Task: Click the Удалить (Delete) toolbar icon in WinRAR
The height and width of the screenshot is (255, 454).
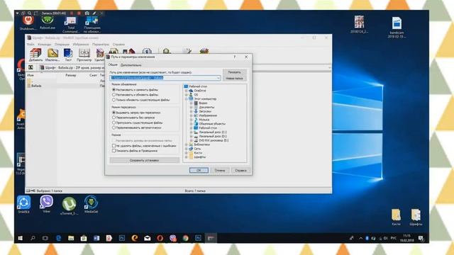Action: coord(100,55)
